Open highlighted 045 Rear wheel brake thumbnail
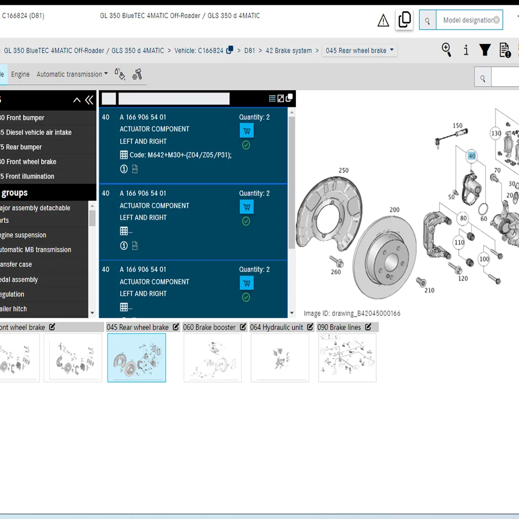519x519 pixels. click(136, 358)
